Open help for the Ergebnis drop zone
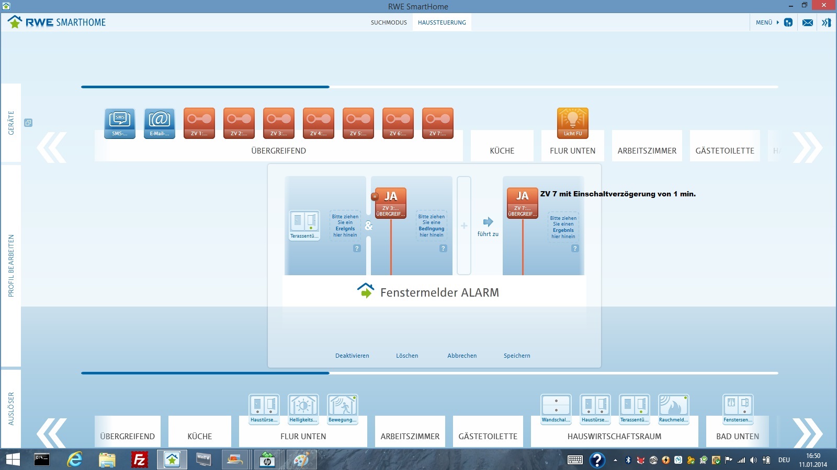The height and width of the screenshot is (470, 837). pyautogui.click(x=575, y=249)
